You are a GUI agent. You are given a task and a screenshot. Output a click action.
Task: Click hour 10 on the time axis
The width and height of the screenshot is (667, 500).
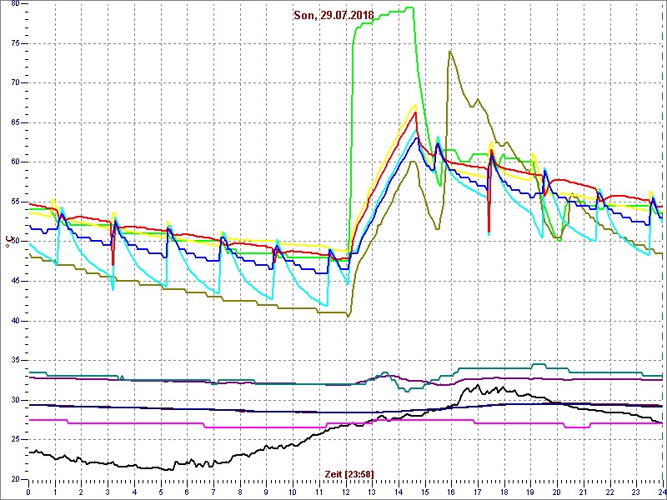coord(293,492)
